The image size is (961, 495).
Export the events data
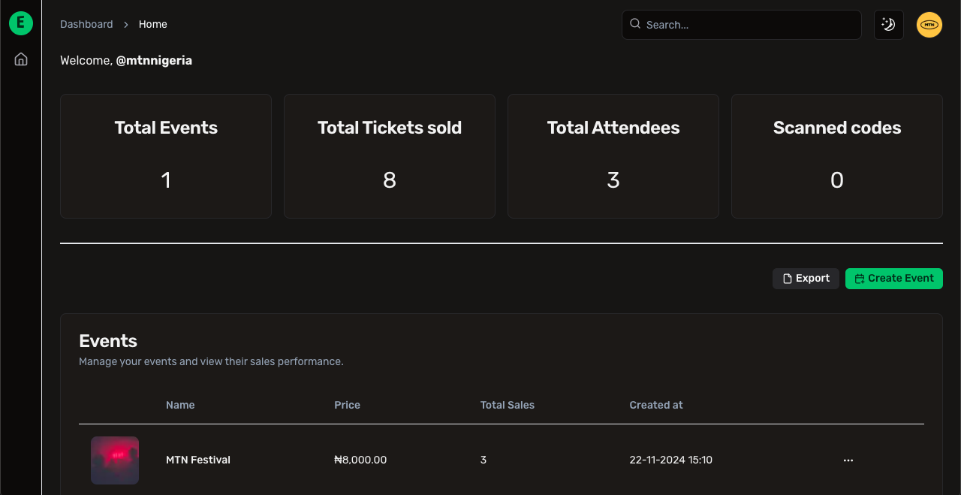pos(806,278)
